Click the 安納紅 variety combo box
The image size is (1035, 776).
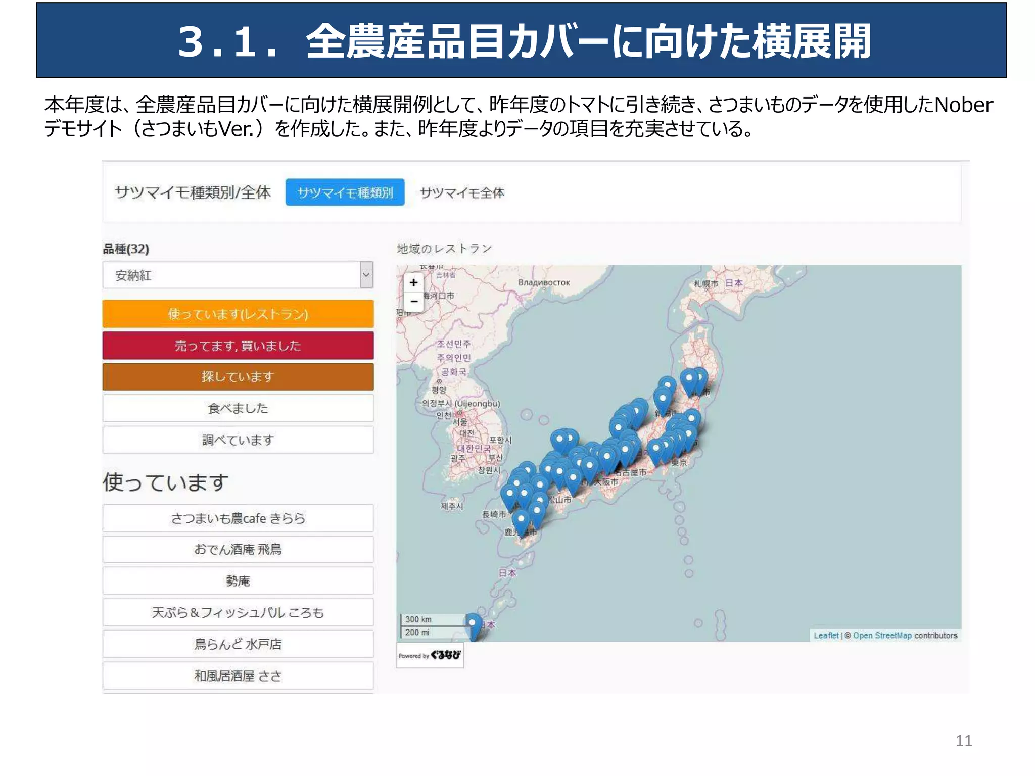pyautogui.click(x=231, y=275)
